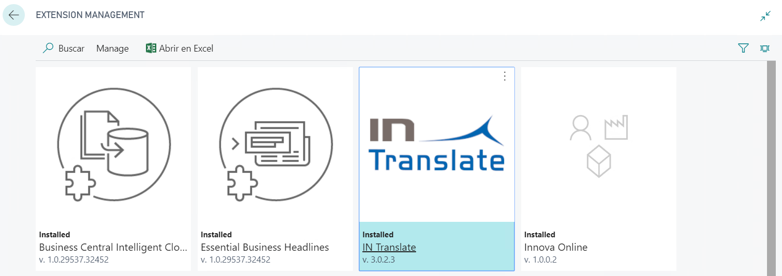
Task: Select the Essential Business Headlines image
Action: coord(275,144)
